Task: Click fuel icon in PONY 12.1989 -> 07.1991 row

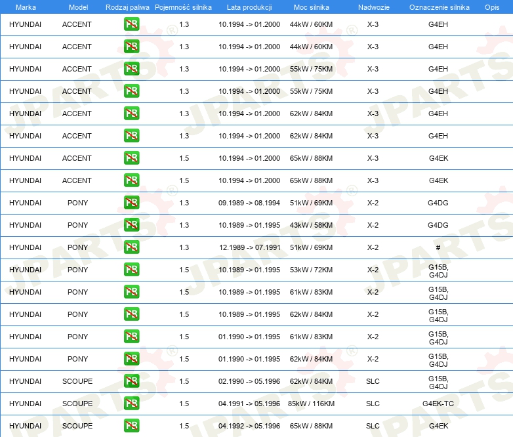Action: pyautogui.click(x=131, y=247)
